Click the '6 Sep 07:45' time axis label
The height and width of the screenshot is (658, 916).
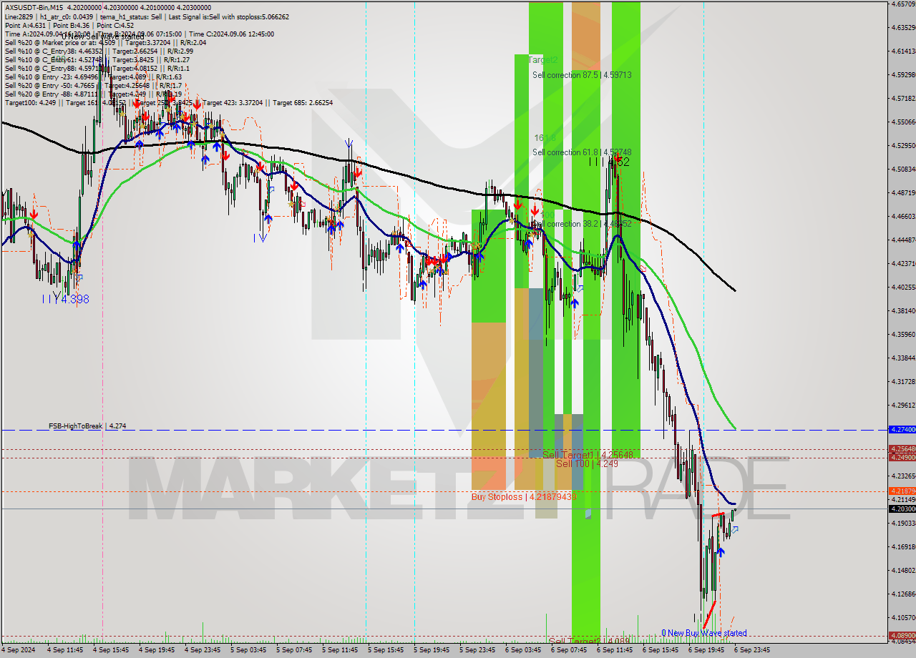click(x=569, y=650)
